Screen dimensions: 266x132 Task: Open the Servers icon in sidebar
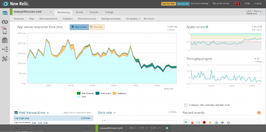pyautogui.click(x=5, y=40)
